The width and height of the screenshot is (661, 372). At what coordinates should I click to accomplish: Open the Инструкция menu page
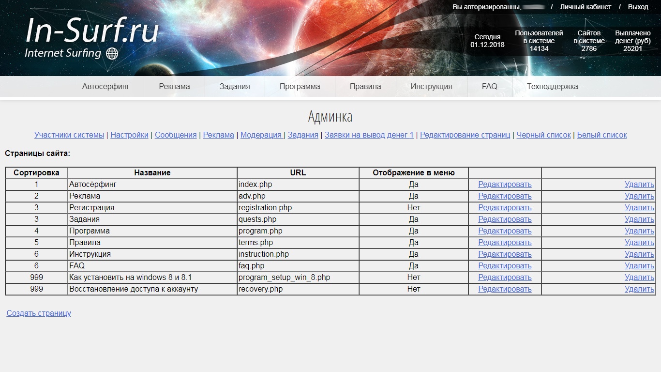pos(432,87)
